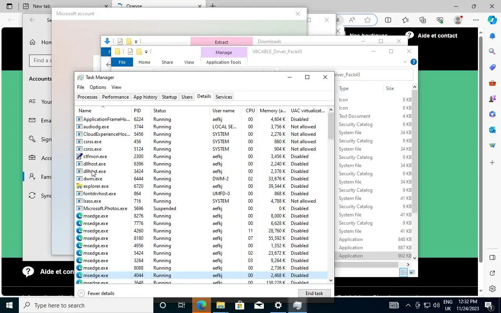The width and height of the screenshot is (501, 313).
Task: Open the Processes tab in Task Manager
Action: point(87,97)
